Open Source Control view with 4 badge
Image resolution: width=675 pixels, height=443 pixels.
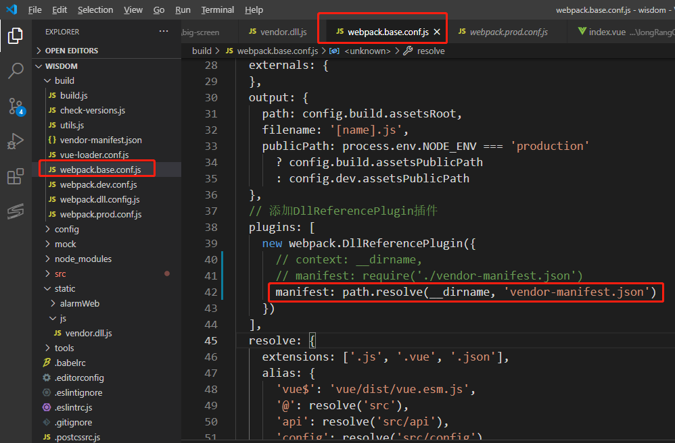point(16,107)
